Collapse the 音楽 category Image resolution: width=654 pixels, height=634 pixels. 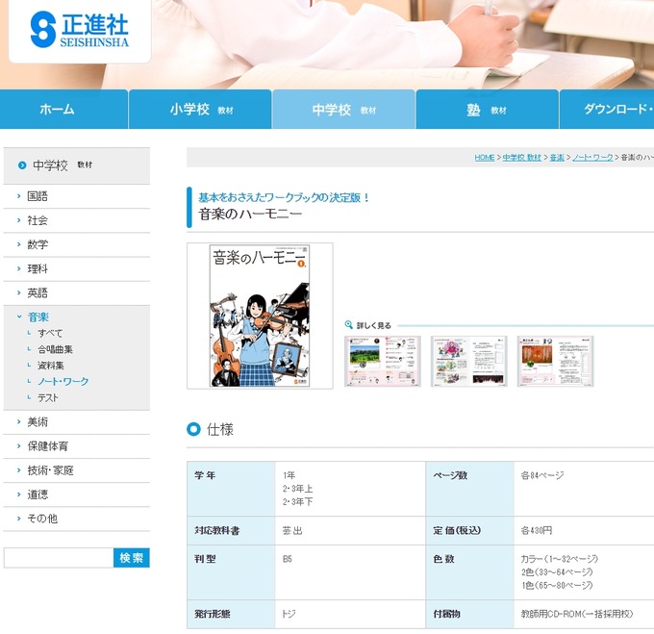point(38,317)
